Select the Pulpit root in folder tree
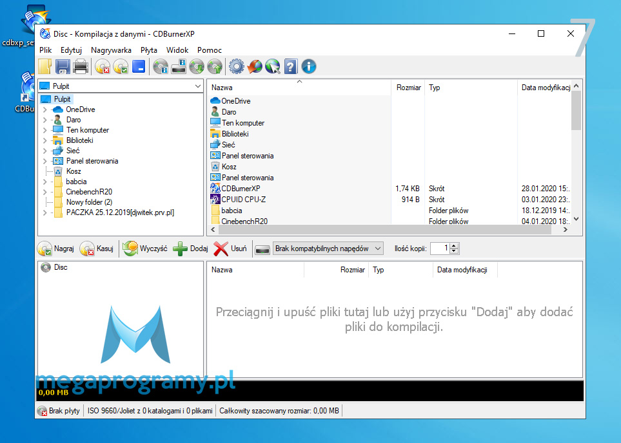Image resolution: width=621 pixels, height=443 pixels. click(56, 99)
